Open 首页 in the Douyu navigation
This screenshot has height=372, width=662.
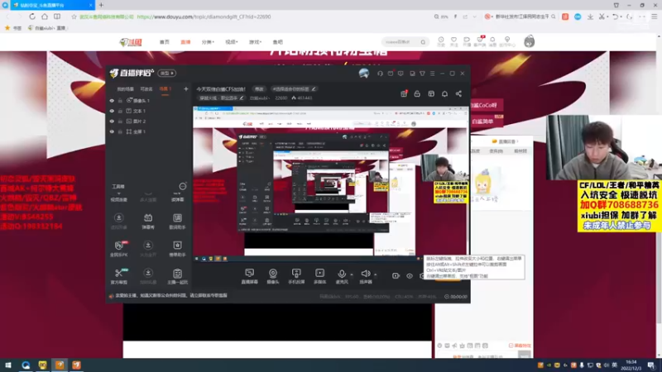coord(164,42)
